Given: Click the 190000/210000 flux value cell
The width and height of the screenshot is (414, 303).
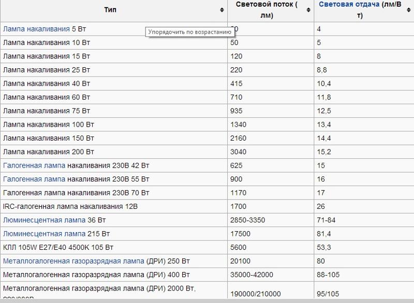Looking at the screenshot, I should tap(255, 293).
